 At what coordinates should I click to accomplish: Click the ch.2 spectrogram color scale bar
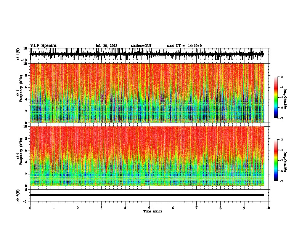click(x=276, y=160)
